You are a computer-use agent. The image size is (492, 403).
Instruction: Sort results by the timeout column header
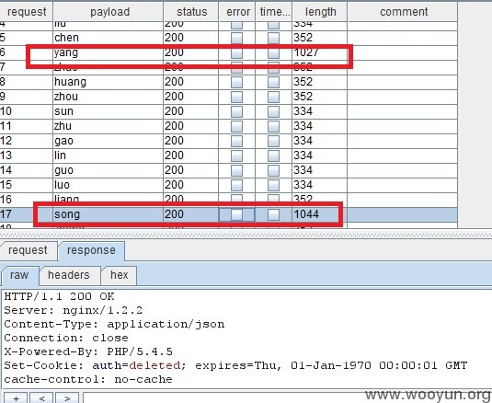(274, 12)
